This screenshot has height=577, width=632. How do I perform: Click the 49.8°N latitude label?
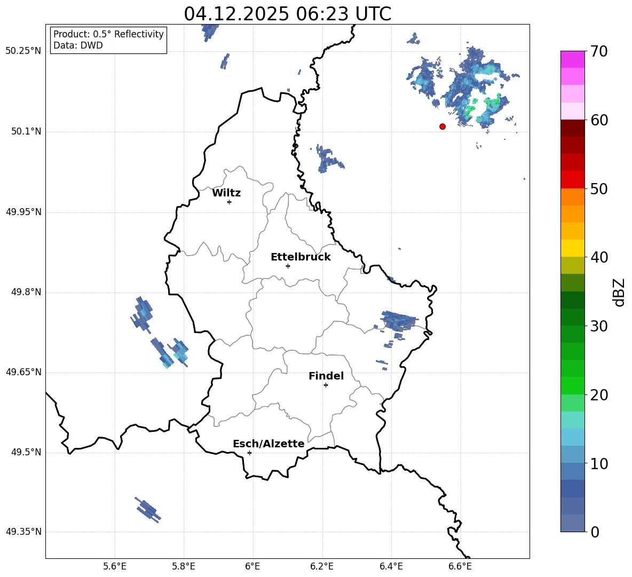click(x=27, y=292)
